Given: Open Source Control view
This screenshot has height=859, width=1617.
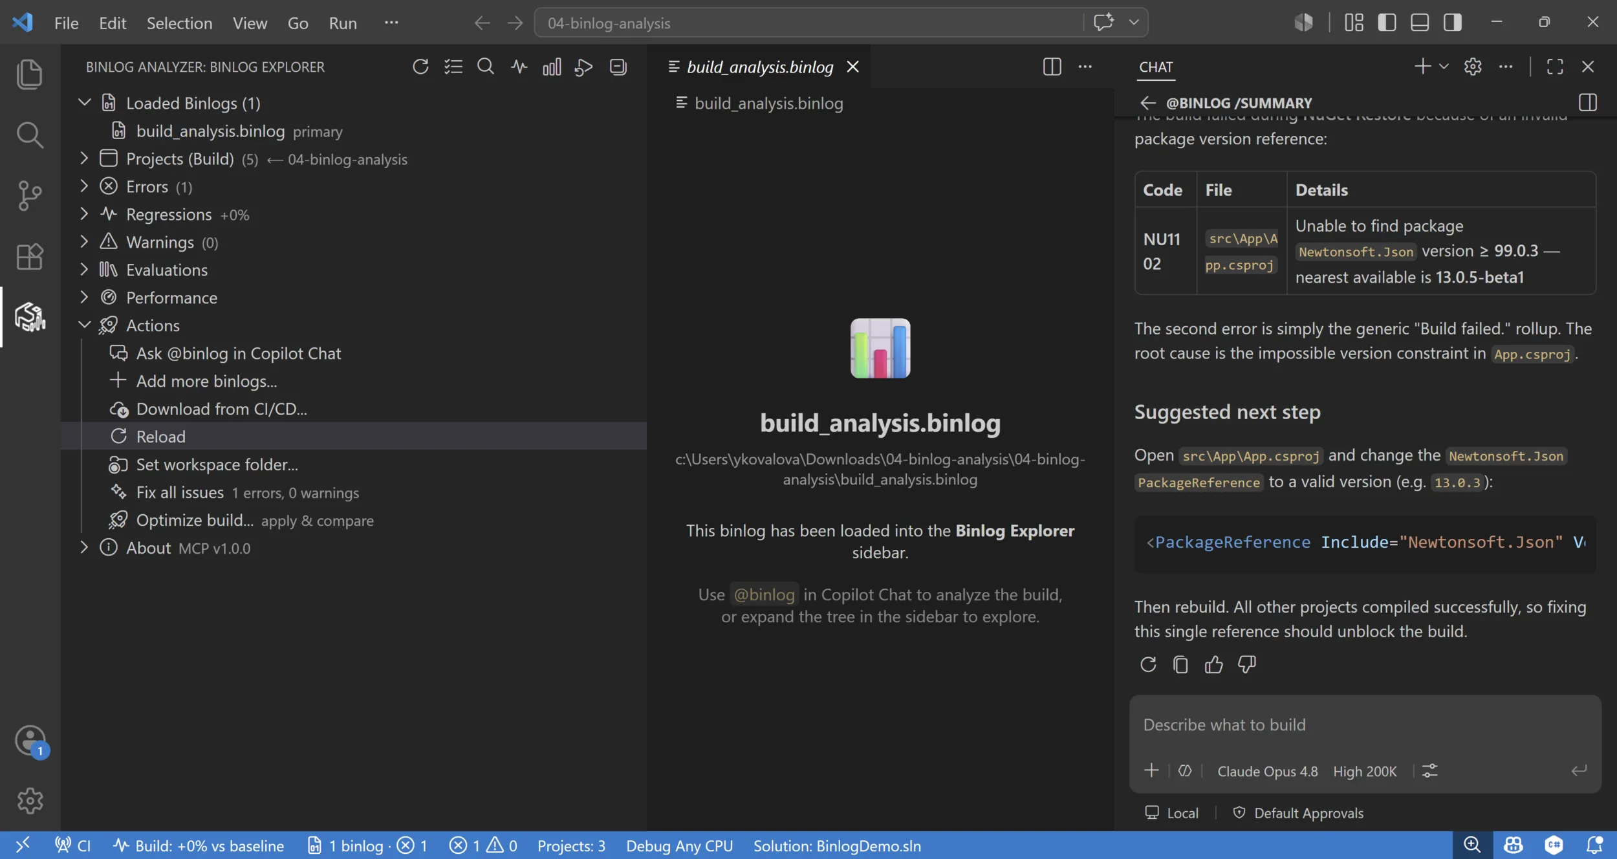Looking at the screenshot, I should [30, 195].
